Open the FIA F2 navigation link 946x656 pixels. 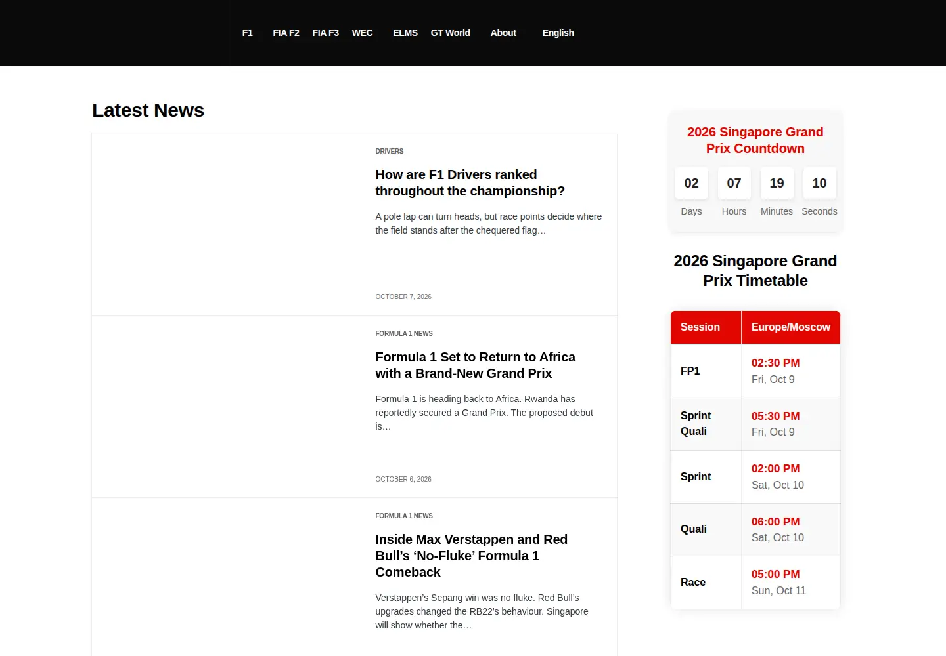pos(286,33)
